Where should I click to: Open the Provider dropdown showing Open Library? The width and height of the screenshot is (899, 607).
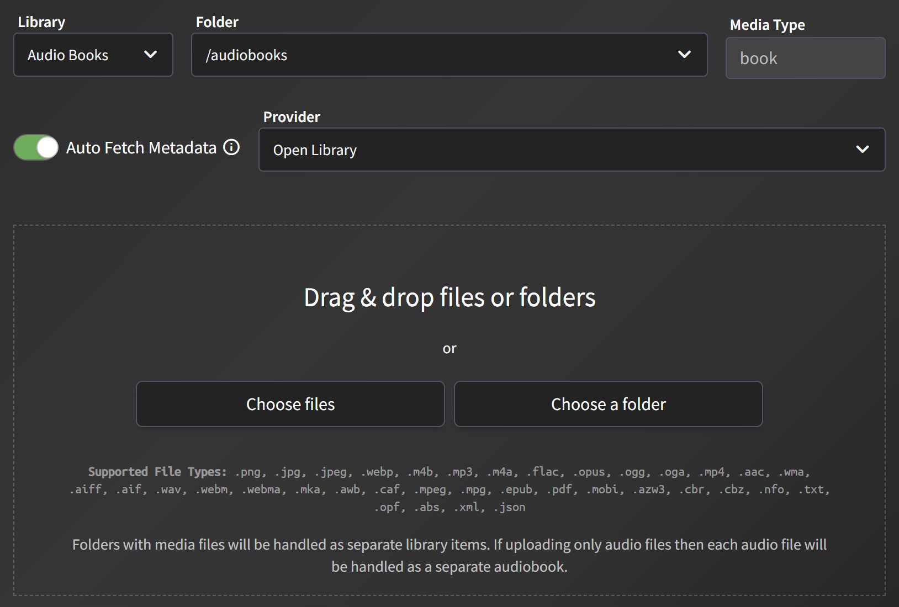coord(572,150)
